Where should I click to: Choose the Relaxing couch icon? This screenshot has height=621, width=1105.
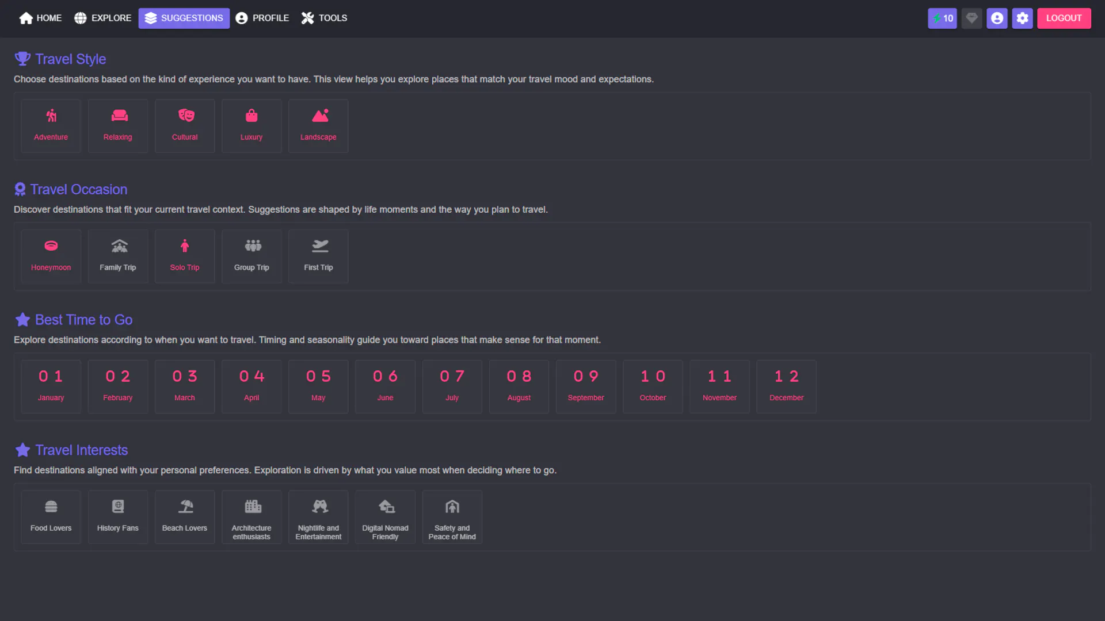(119, 116)
